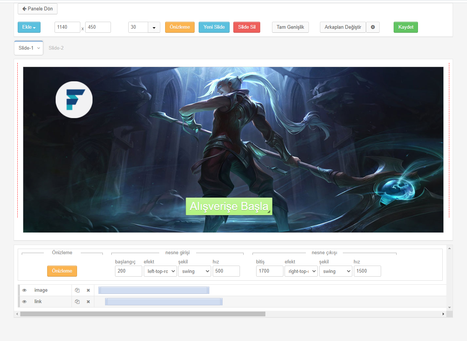Open the exit şekil dropdown showing swing
The height and width of the screenshot is (341, 467).
tap(335, 271)
